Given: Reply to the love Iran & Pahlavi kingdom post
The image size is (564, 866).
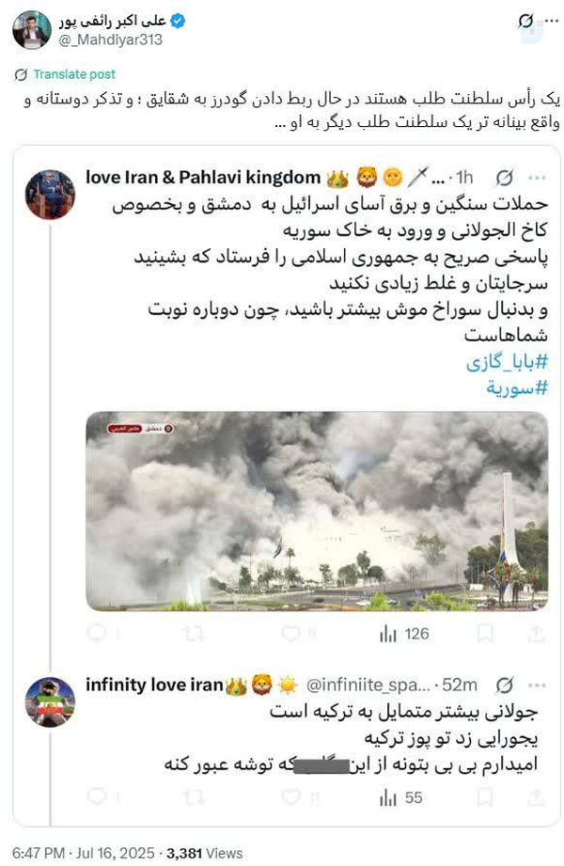Looking at the screenshot, I should click(x=98, y=634).
